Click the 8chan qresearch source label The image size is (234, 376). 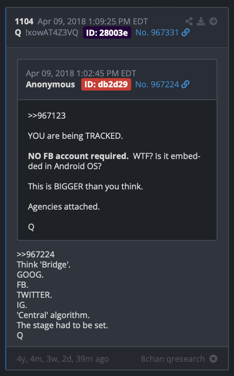click(x=173, y=359)
